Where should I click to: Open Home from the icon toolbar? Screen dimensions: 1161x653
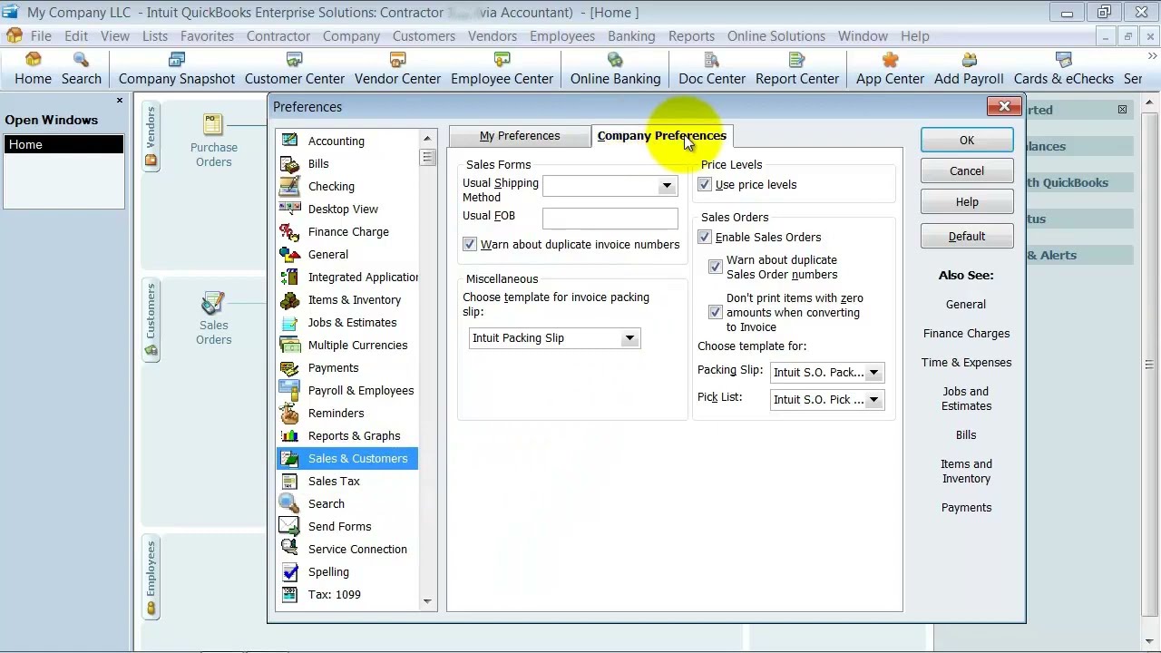pyautogui.click(x=33, y=69)
